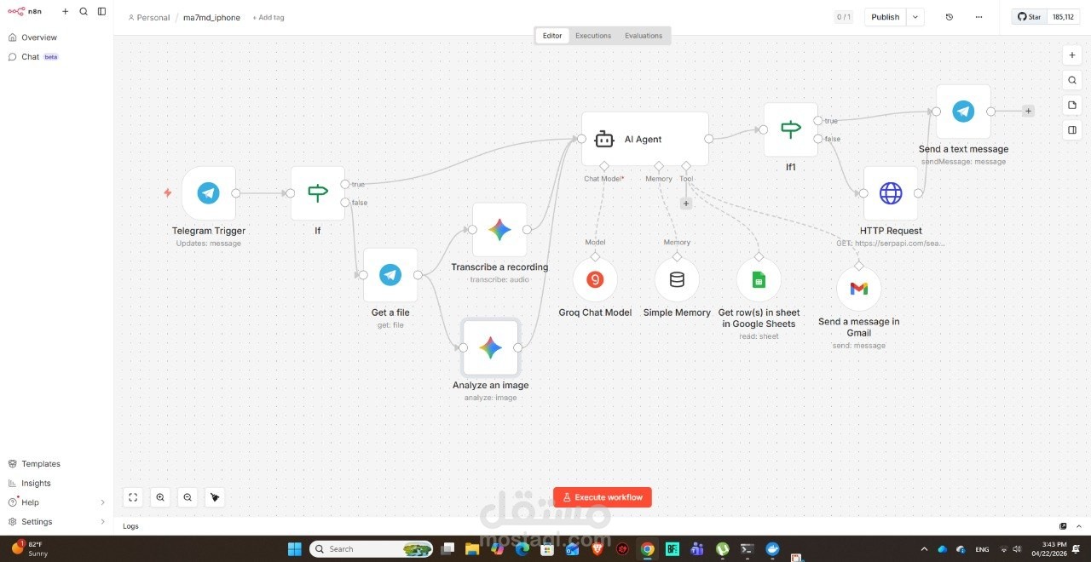Expand the Logs panel chevron

click(1078, 526)
